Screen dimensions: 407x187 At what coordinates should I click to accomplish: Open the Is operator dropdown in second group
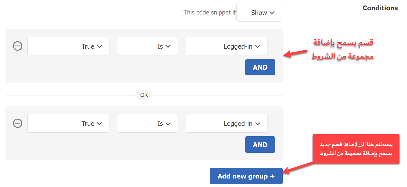coord(148,123)
